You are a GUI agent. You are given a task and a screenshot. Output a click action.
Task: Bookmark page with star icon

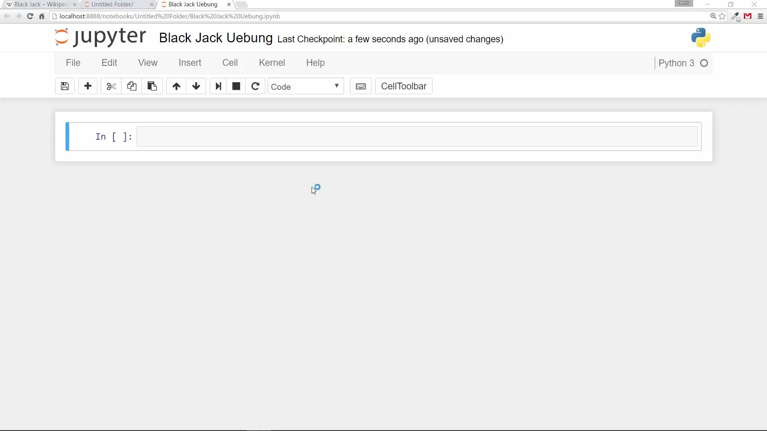[x=722, y=16]
